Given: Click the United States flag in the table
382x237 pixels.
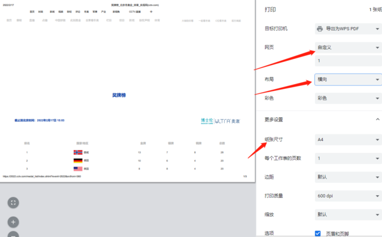Looking at the screenshot, I should (78, 169).
